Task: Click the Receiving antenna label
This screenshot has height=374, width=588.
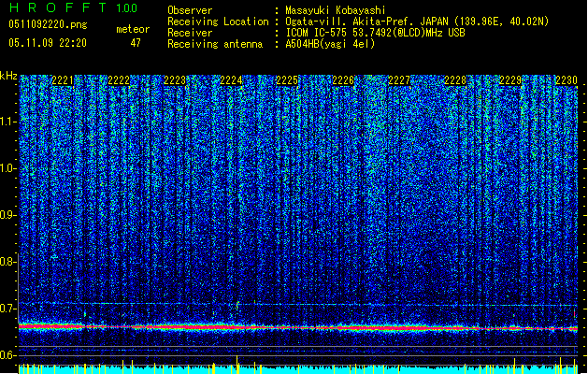Action: (215, 44)
